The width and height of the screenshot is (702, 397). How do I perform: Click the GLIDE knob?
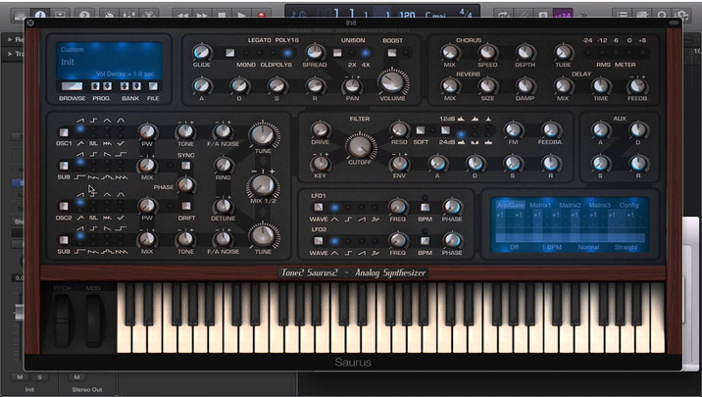pos(202,52)
